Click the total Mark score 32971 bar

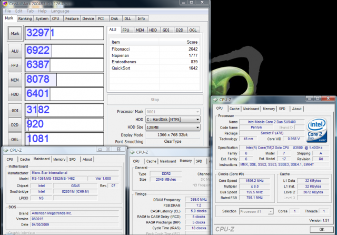pyautogui.click(x=64, y=33)
